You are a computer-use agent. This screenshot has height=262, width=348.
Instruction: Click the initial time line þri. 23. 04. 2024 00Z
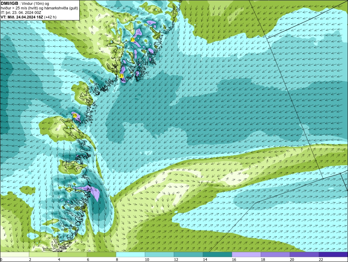[x=23, y=13]
